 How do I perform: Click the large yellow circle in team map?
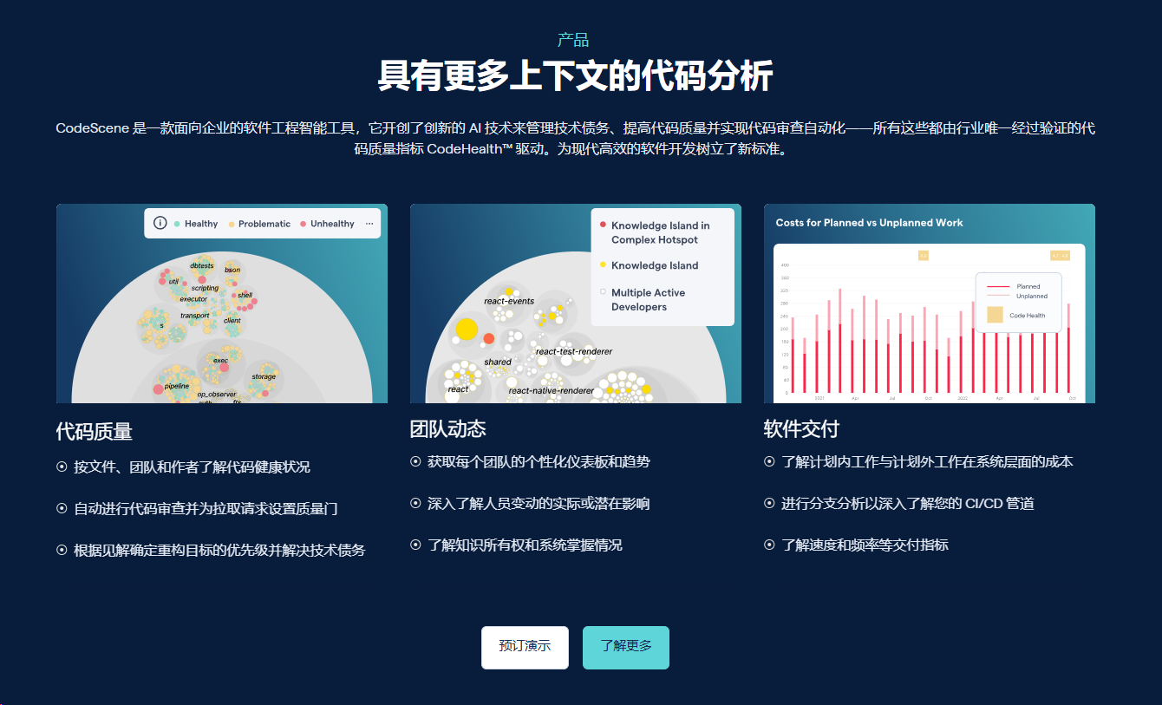tap(467, 329)
